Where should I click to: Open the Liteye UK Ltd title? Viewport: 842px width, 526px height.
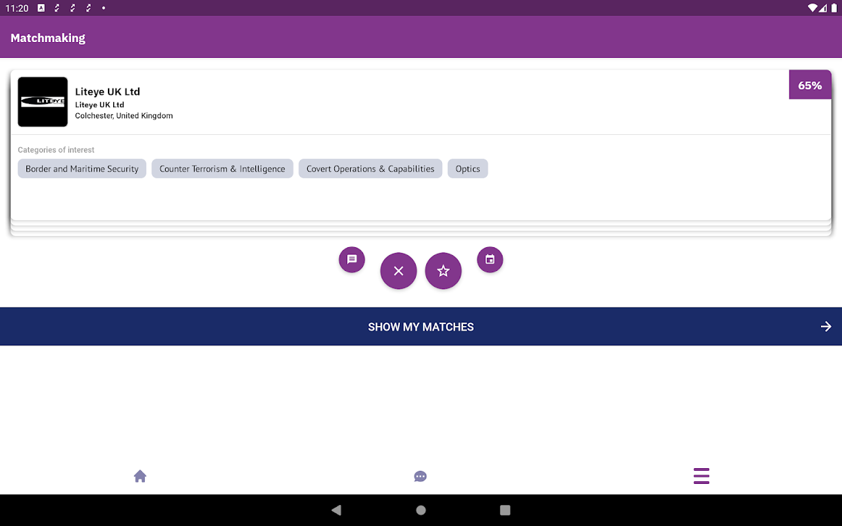pyautogui.click(x=107, y=91)
